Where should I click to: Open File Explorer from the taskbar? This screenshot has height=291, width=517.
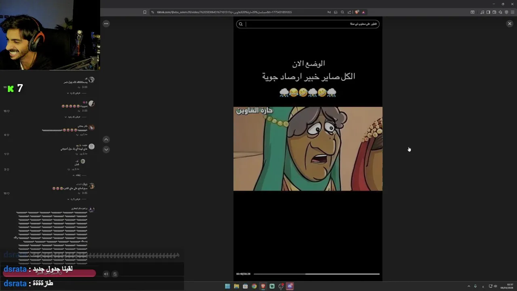[236, 286]
